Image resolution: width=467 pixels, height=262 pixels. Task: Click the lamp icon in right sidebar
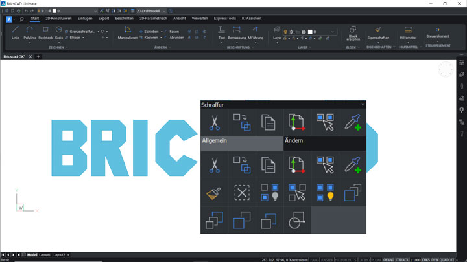(x=462, y=134)
